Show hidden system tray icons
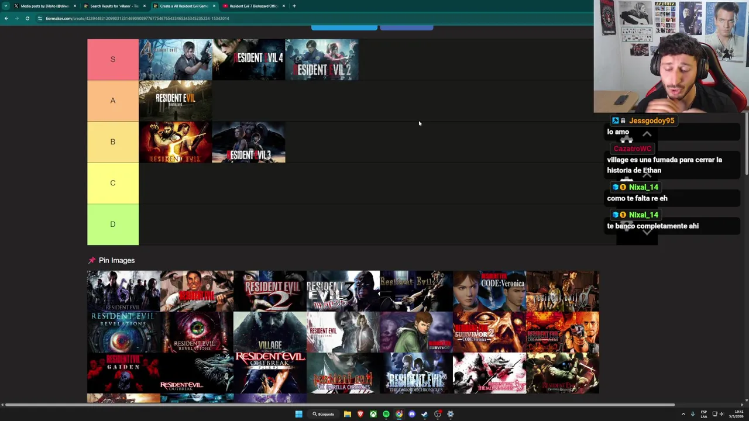 pyautogui.click(x=683, y=414)
